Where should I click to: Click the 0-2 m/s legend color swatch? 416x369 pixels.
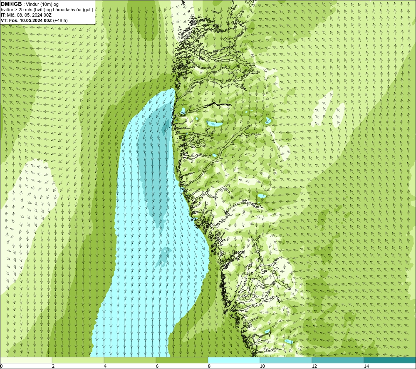26,360
